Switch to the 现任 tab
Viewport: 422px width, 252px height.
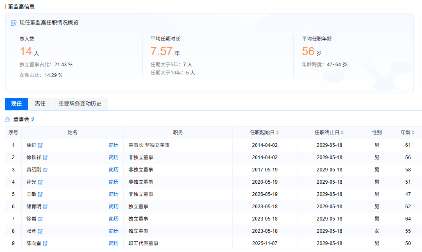click(16, 103)
